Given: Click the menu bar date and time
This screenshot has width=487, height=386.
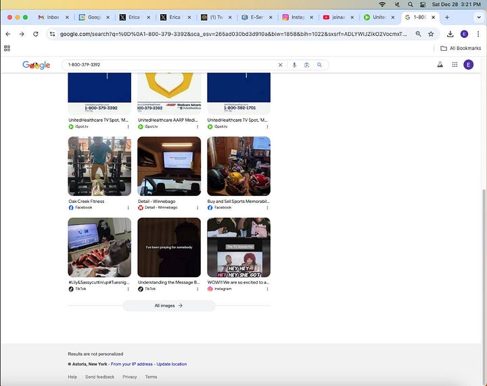Looking at the screenshot, I should tap(457, 4).
